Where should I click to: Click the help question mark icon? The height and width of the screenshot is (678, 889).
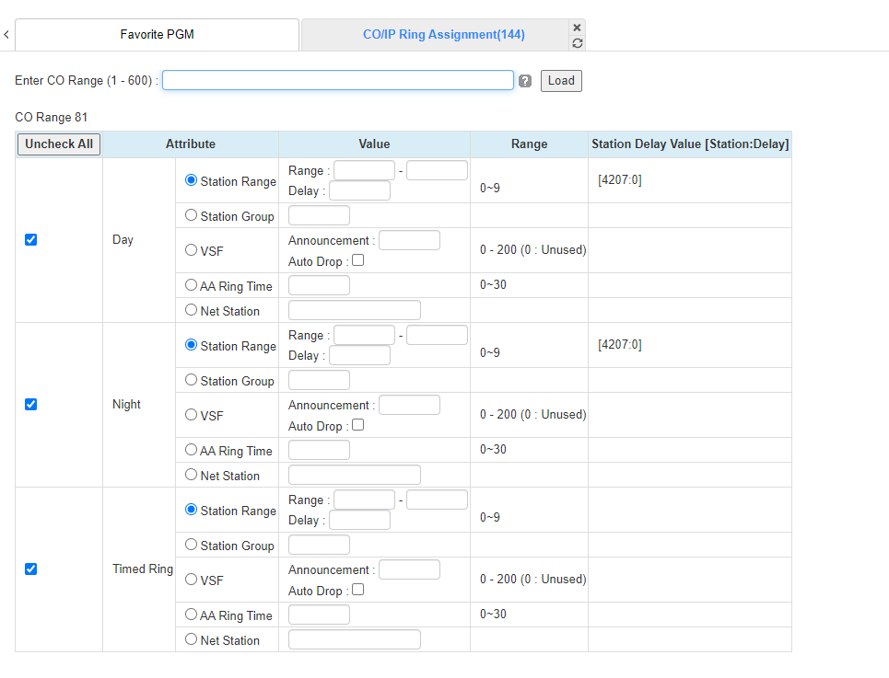(525, 81)
